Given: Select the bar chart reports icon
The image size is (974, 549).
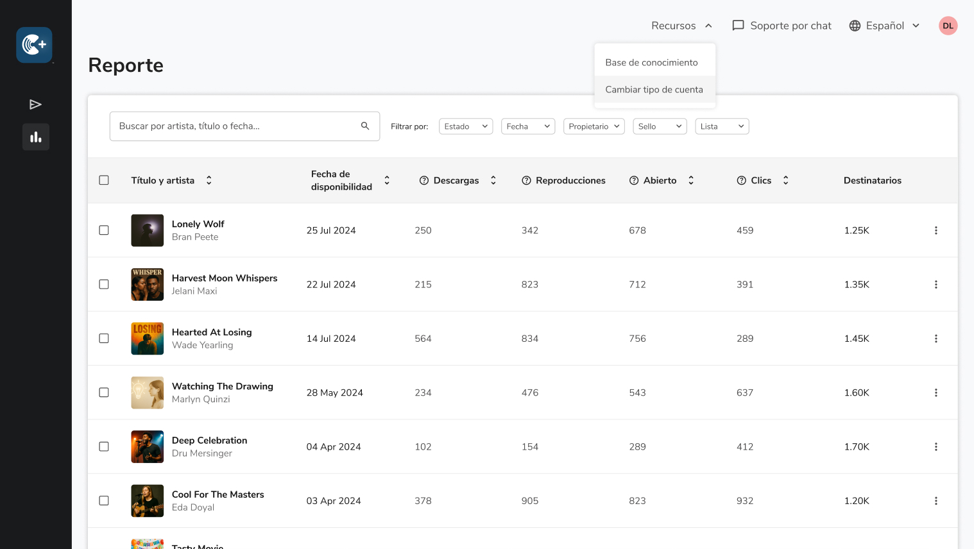Looking at the screenshot, I should point(36,137).
